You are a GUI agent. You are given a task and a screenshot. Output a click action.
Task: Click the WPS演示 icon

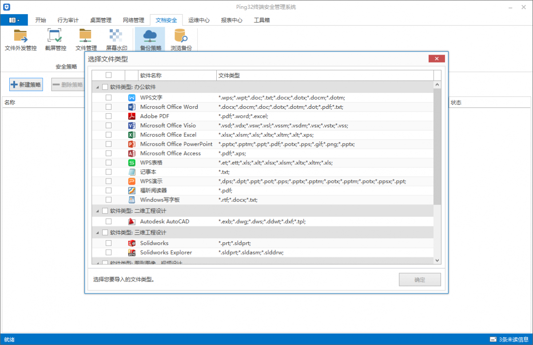[x=131, y=182]
